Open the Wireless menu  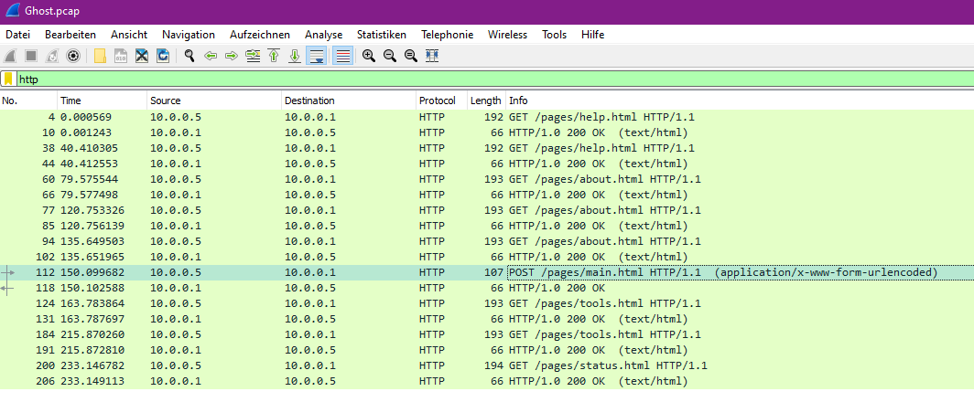pyautogui.click(x=507, y=35)
